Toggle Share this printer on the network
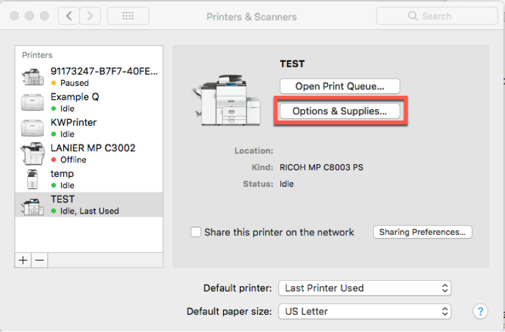Screen dimensions: 505x332 point(196,232)
